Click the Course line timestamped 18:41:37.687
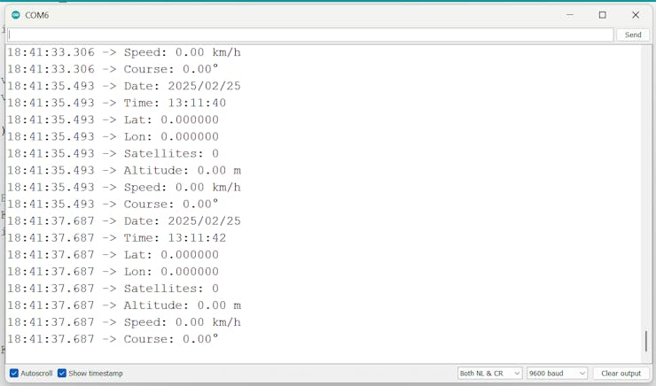 pos(113,339)
